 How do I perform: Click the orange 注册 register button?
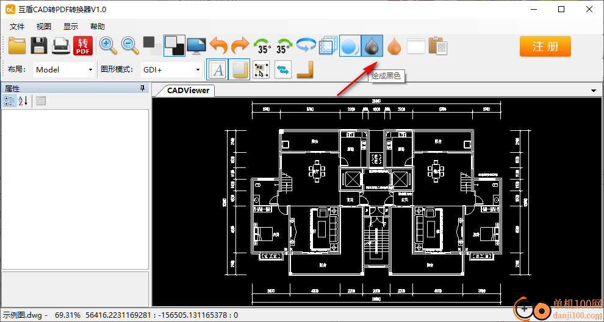(x=545, y=46)
